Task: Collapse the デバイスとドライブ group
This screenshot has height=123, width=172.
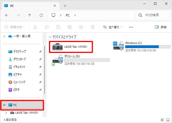Action: pyautogui.click(x=50, y=37)
